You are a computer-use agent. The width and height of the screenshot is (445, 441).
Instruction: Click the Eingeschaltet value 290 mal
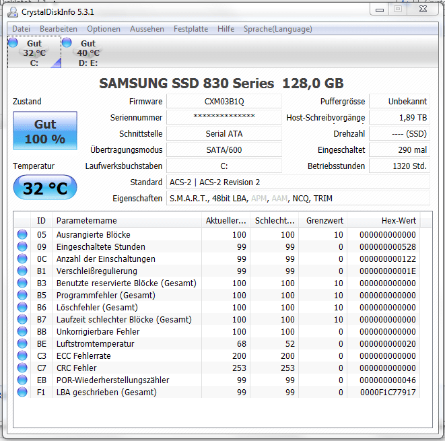400,150
